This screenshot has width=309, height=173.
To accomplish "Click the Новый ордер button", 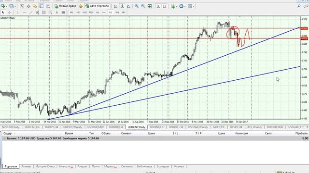I will pyautogui.click(x=66, y=6).
